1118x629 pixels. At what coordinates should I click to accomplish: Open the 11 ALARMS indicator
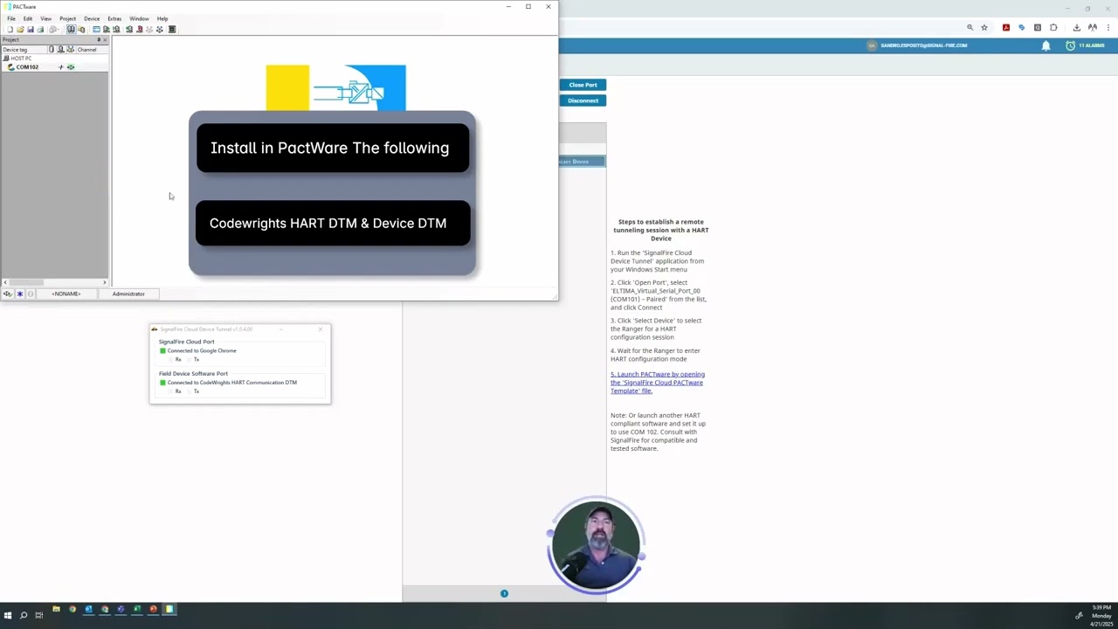pyautogui.click(x=1086, y=45)
